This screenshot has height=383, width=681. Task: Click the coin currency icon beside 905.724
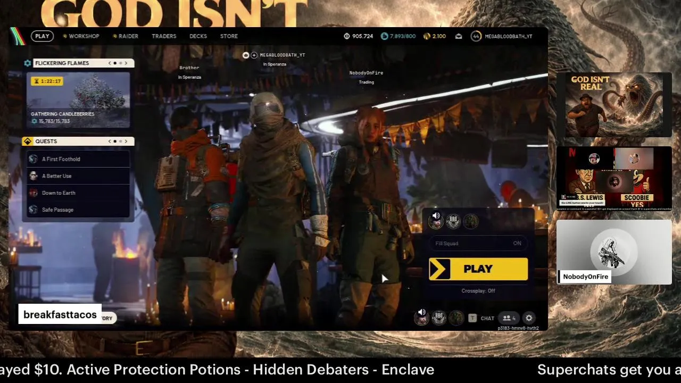[346, 36]
